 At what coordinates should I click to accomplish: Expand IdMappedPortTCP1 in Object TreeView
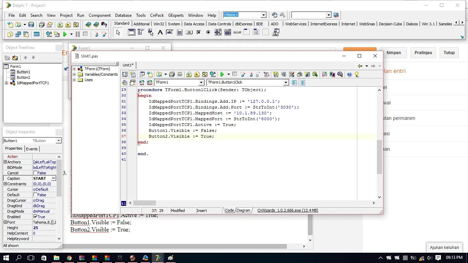pyautogui.click(x=6, y=83)
